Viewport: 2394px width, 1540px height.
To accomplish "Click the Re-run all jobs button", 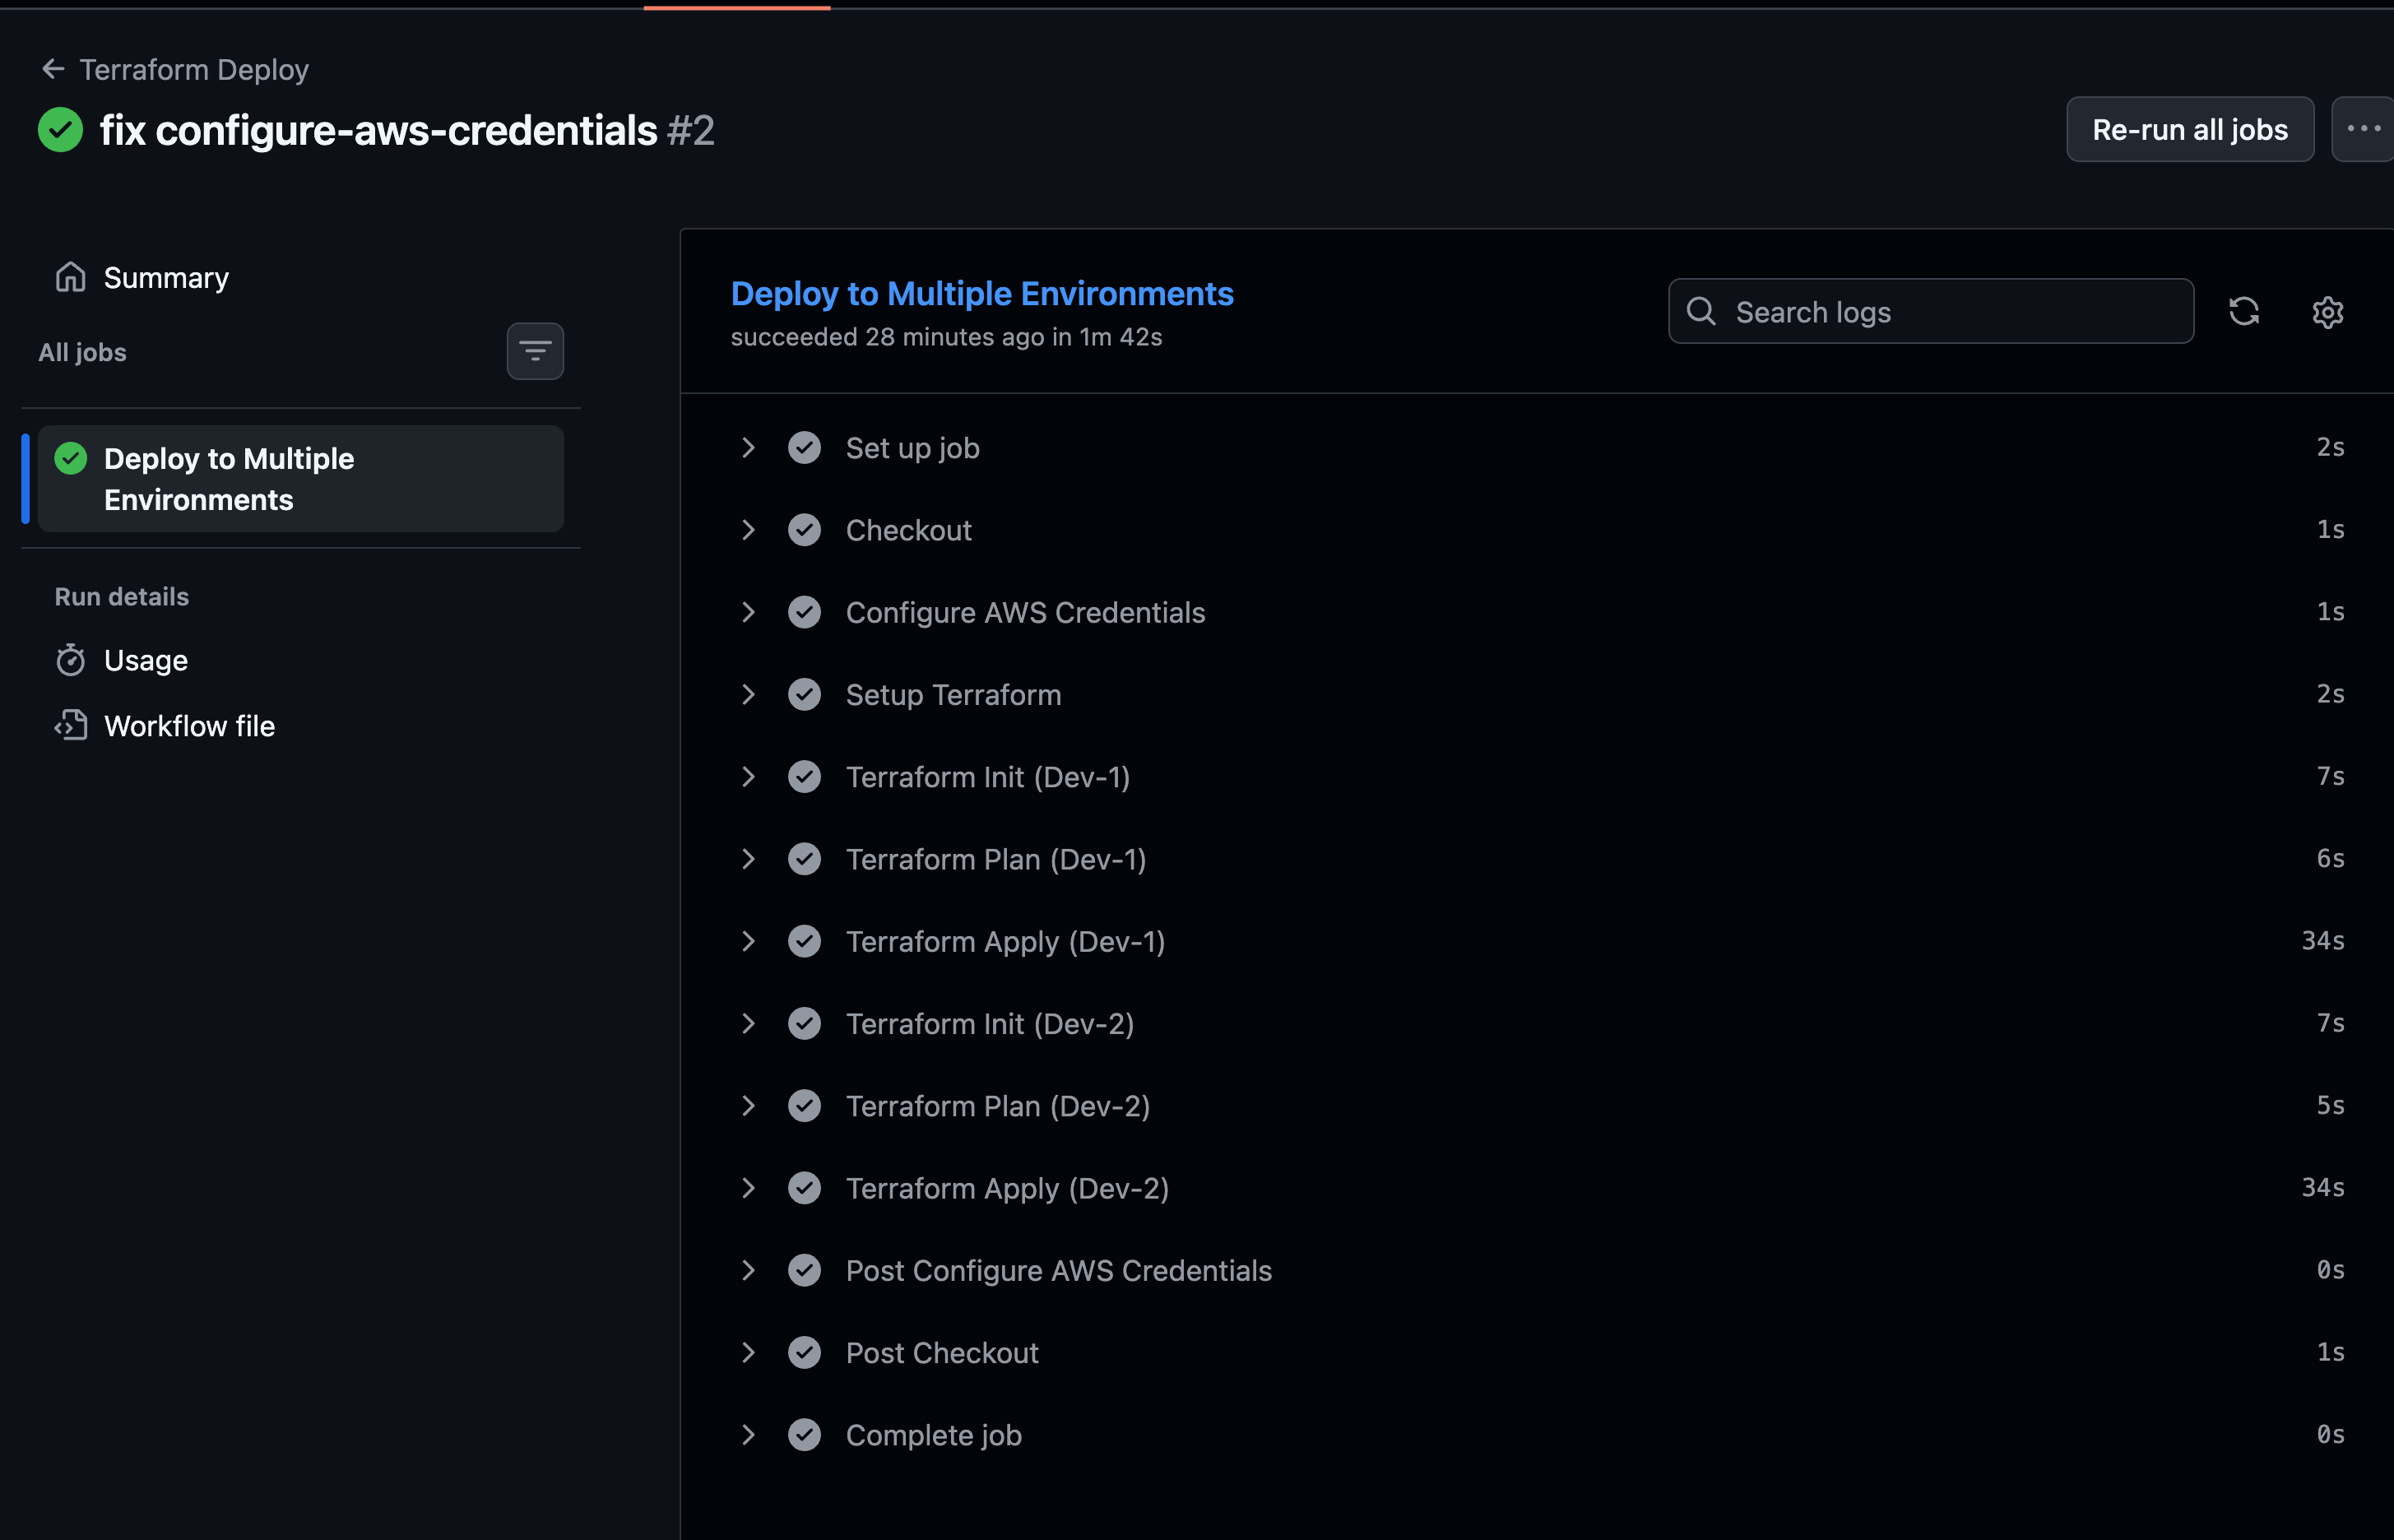I will 2189,129.
